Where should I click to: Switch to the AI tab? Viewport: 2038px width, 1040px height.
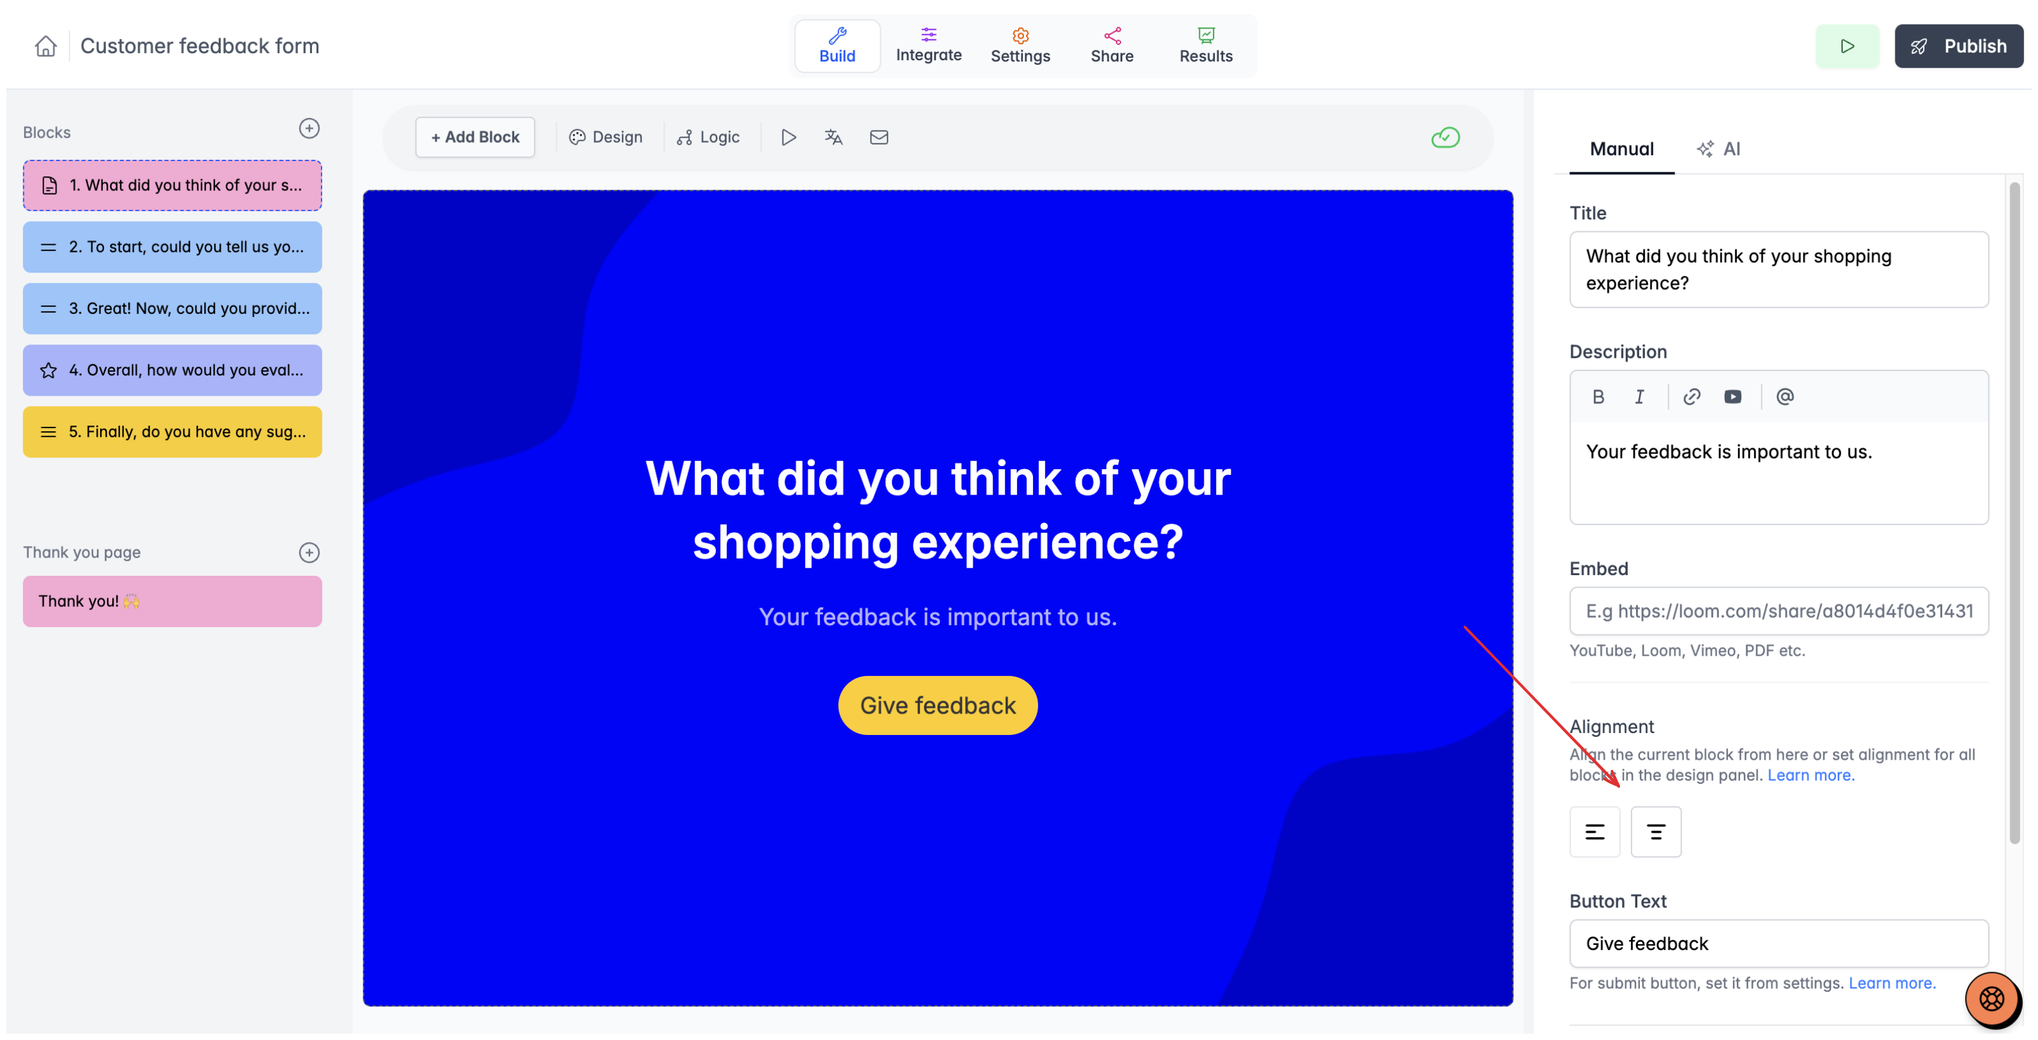[x=1718, y=149]
